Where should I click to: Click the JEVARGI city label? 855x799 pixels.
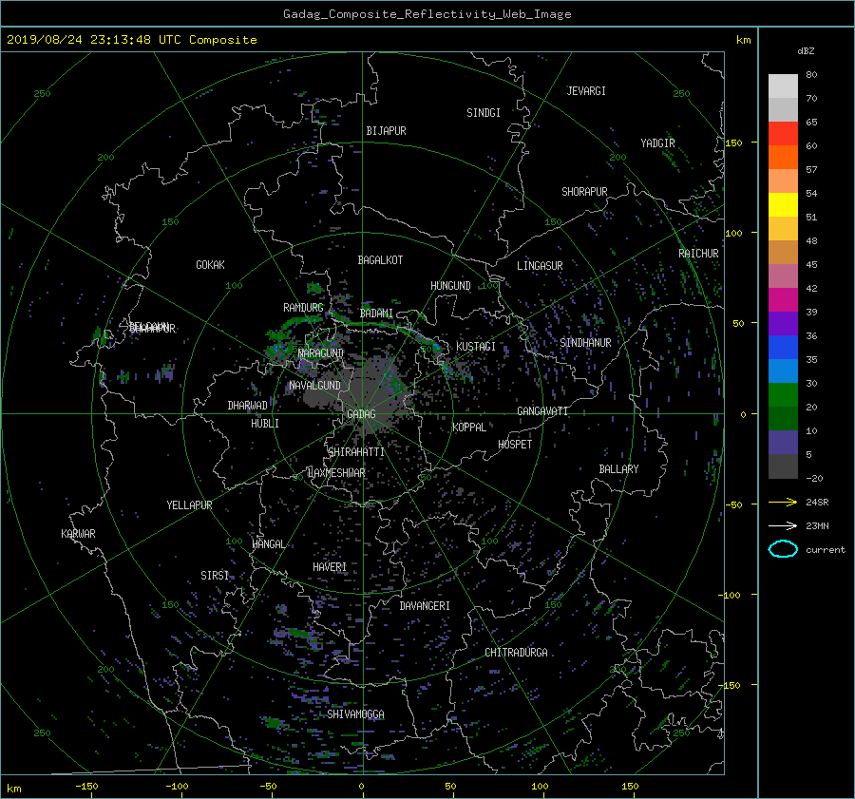(586, 91)
